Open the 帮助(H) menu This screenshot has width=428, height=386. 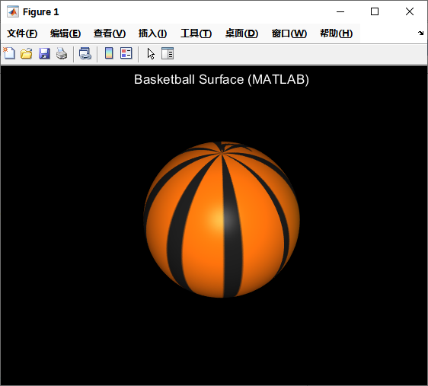tap(337, 33)
